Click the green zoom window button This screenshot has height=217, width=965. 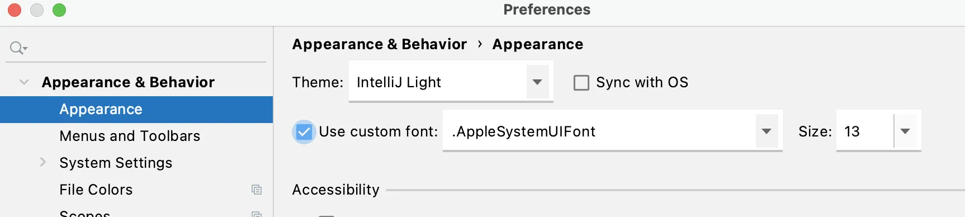click(59, 10)
